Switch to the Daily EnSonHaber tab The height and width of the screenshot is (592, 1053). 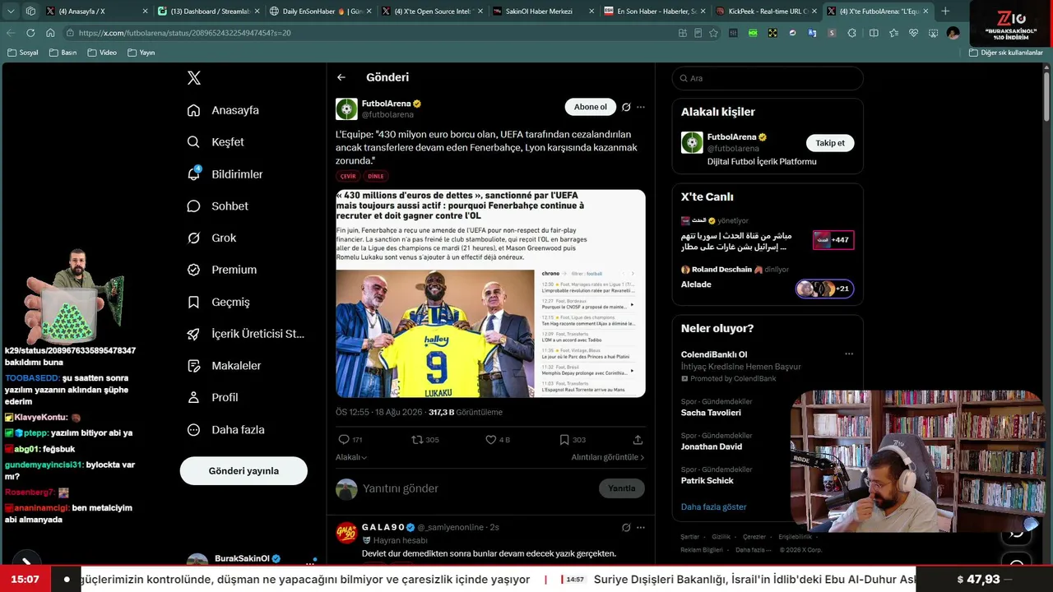[322, 12]
